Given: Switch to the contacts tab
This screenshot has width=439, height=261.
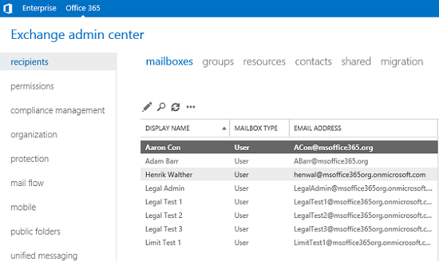Looking at the screenshot, I should 313,62.
